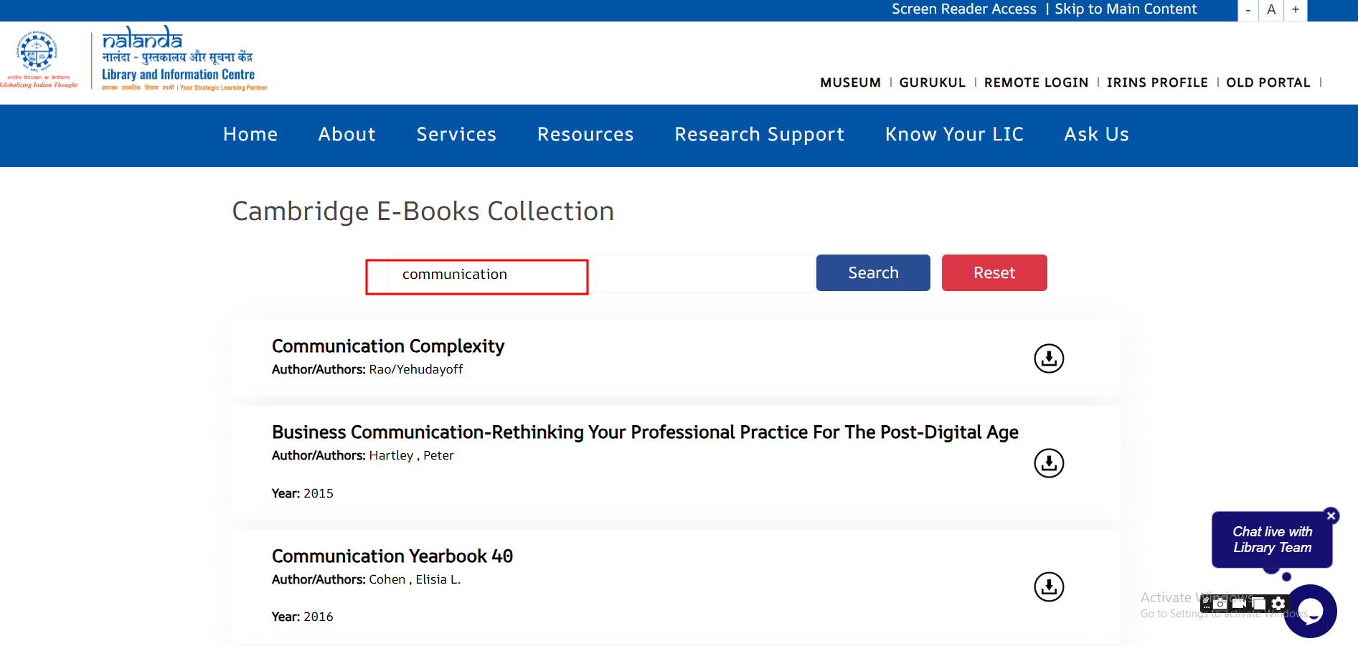Viewport: 1358px width, 646px height.
Task: Open the Services menu
Action: 456,135
